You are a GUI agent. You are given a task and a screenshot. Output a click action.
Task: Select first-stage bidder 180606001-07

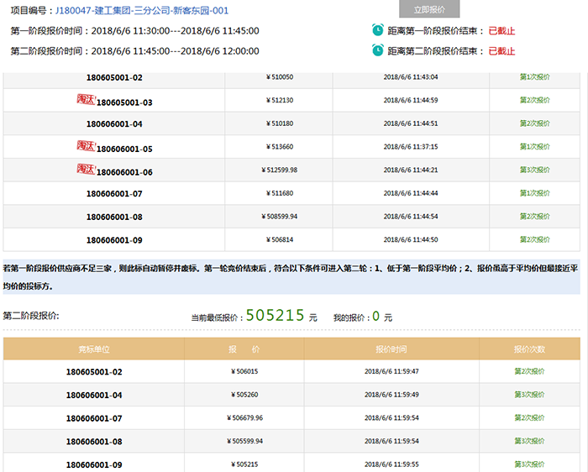coord(114,194)
